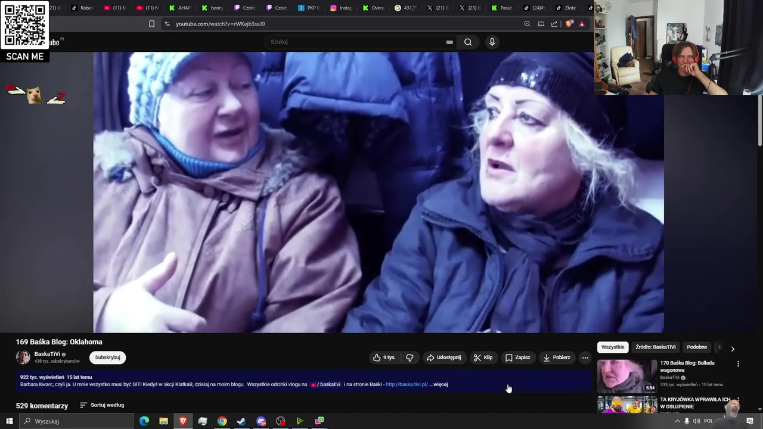
Task: Select the Źródło: BaskaTiVi filter chip
Action: pyautogui.click(x=655, y=347)
